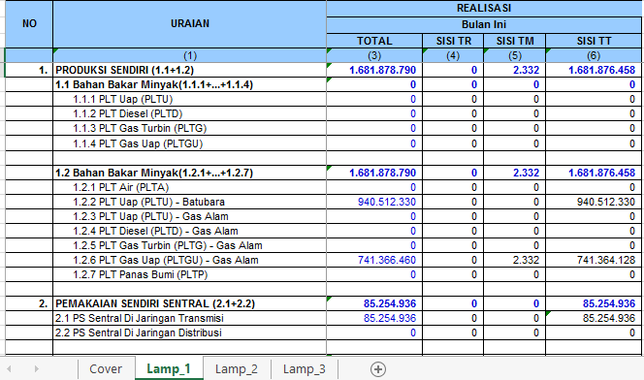
Task: Select the active Lamp_1 sheet tab
Action: [x=169, y=369]
